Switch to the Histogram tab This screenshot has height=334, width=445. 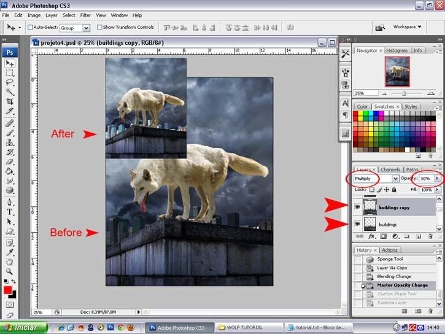[x=397, y=50]
